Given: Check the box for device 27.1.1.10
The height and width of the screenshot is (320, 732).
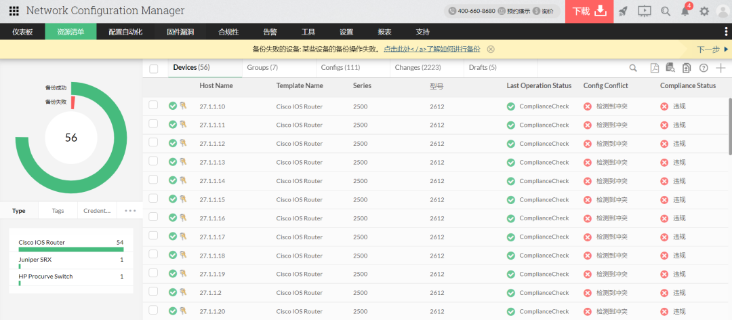Looking at the screenshot, I should click(153, 105).
